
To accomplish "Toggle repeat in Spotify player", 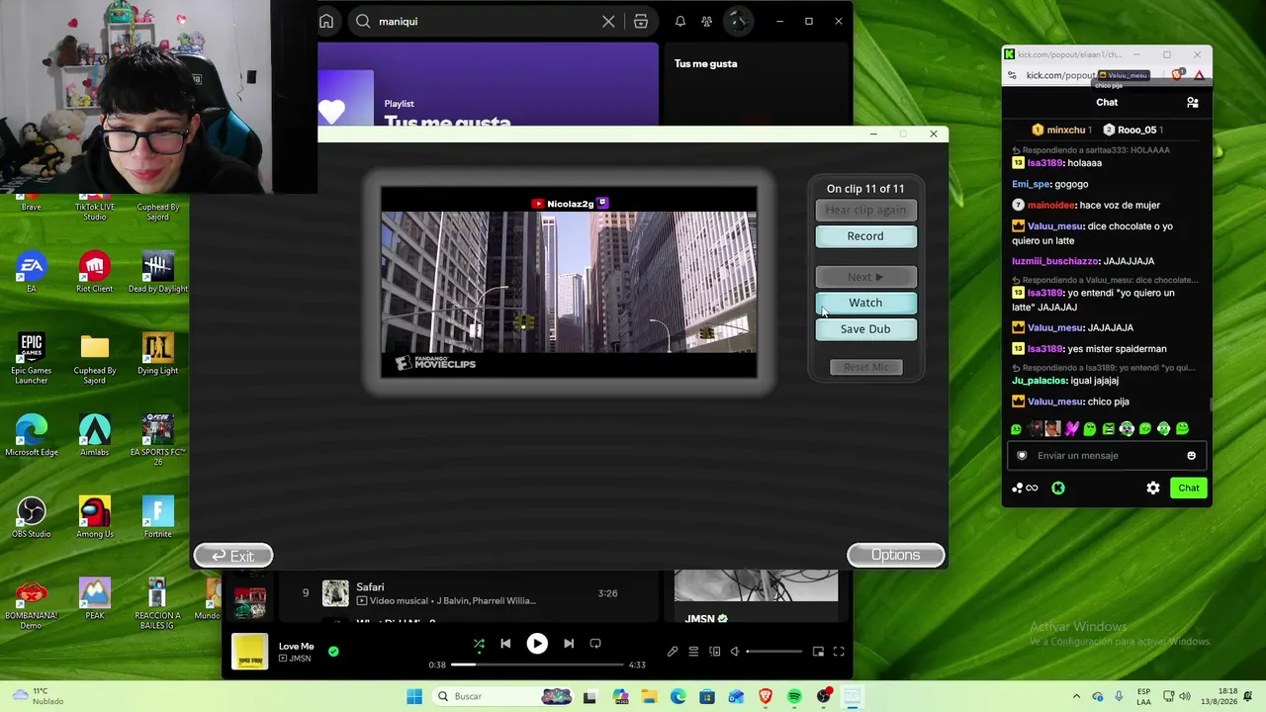I will click(595, 644).
